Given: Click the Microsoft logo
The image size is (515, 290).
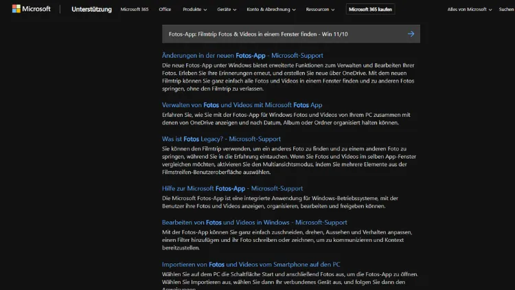Looking at the screenshot, I should point(31,9).
